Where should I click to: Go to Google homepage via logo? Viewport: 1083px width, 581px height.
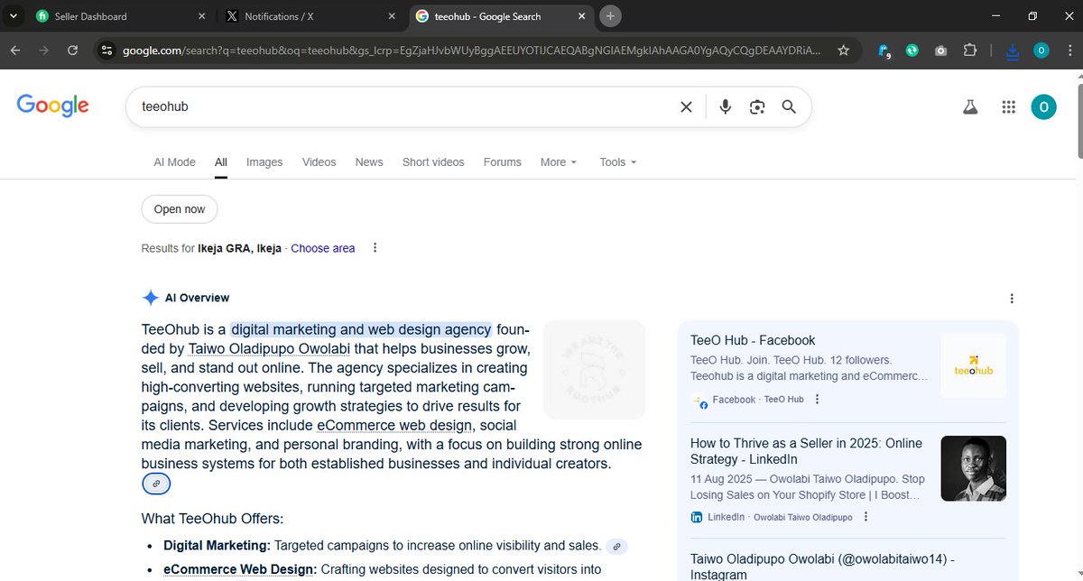(52, 106)
